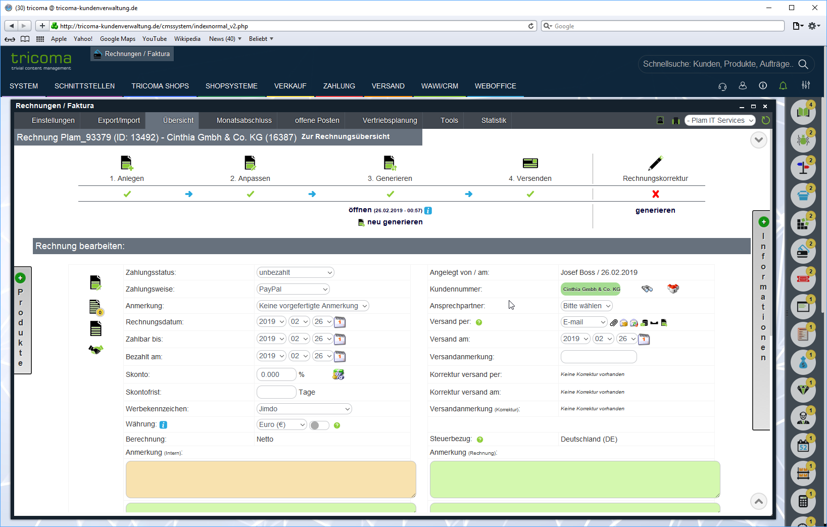Screen dimensions: 827x527
Task: Open the calculator sidebar icon
Action: [803, 501]
